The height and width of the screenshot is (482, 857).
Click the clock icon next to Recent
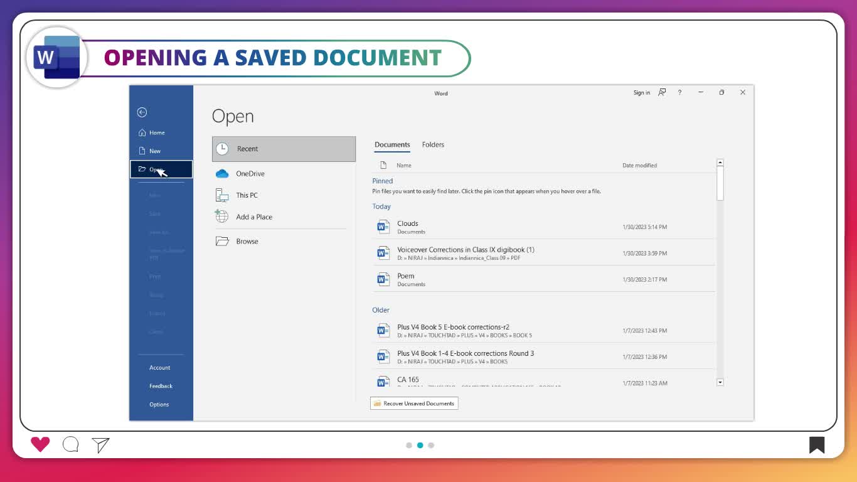click(x=222, y=149)
